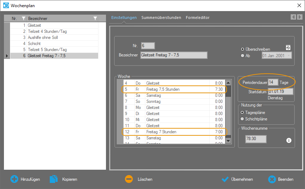This screenshot has height=189, width=305.
Task: Open the Ab date dropdown
Action: [289, 56]
